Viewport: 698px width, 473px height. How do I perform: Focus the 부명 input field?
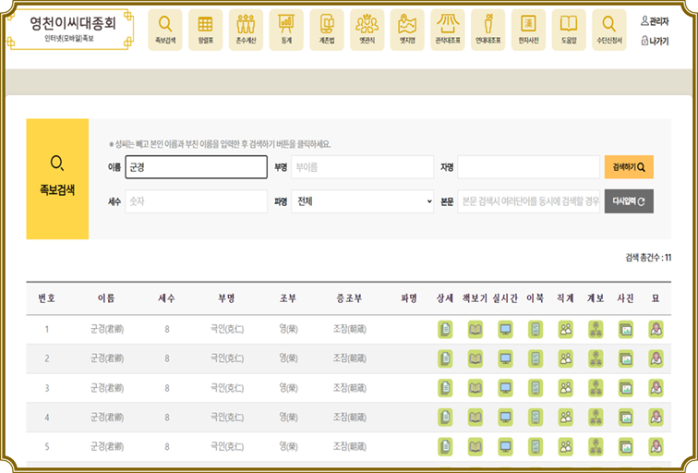[362, 167]
